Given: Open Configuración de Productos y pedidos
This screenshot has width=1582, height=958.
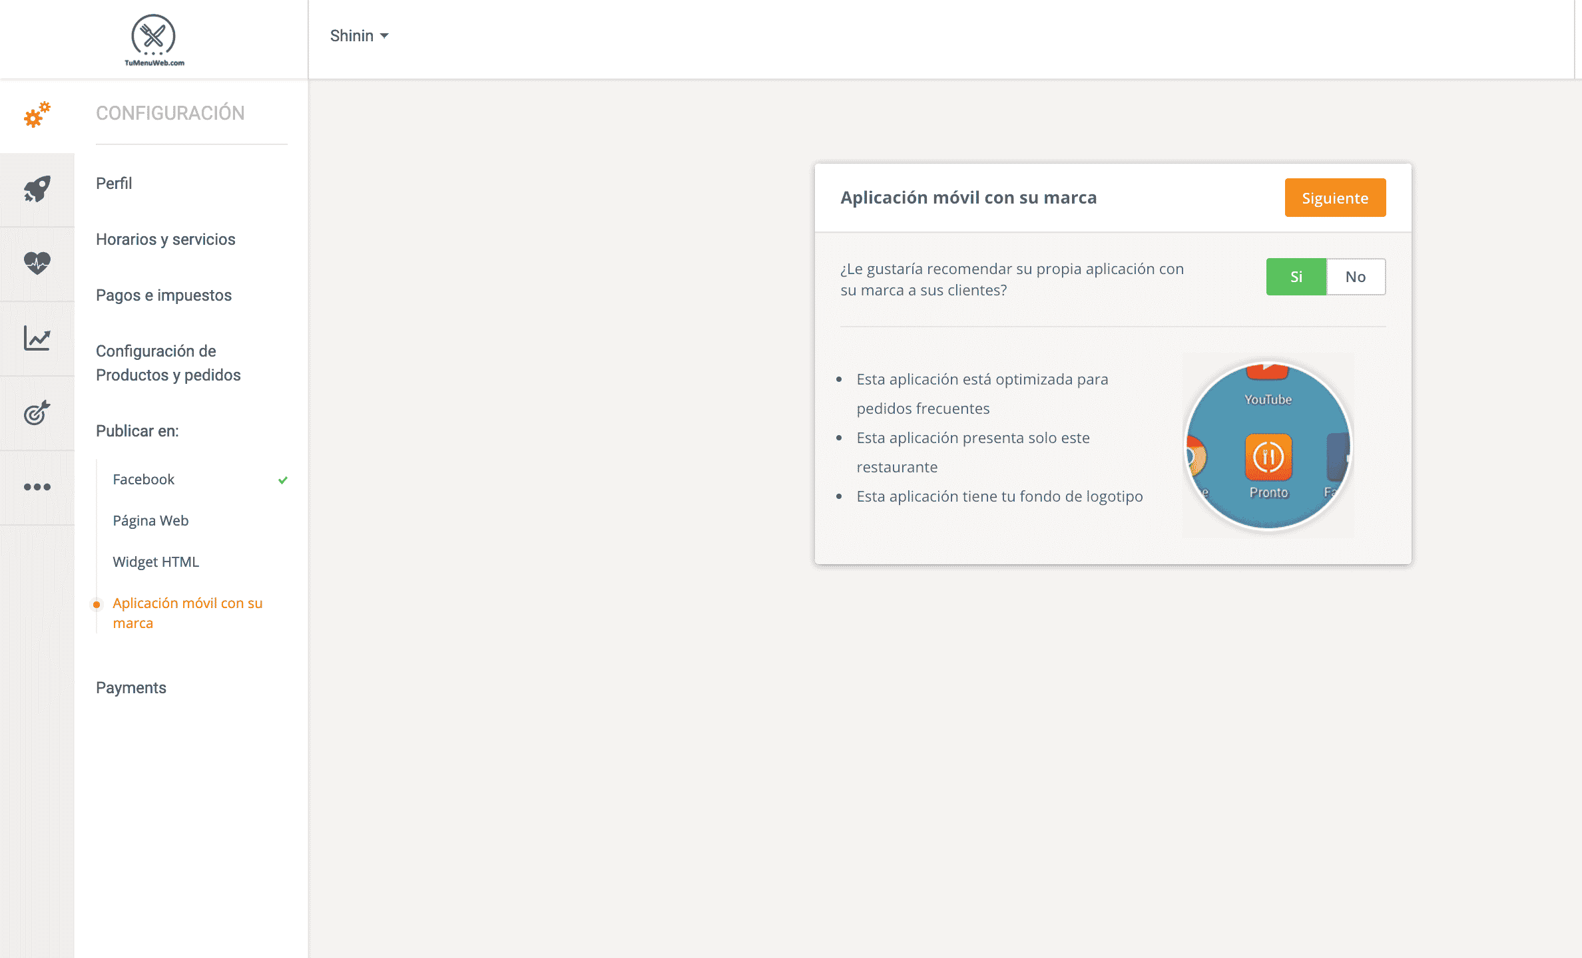Looking at the screenshot, I should coord(168,363).
